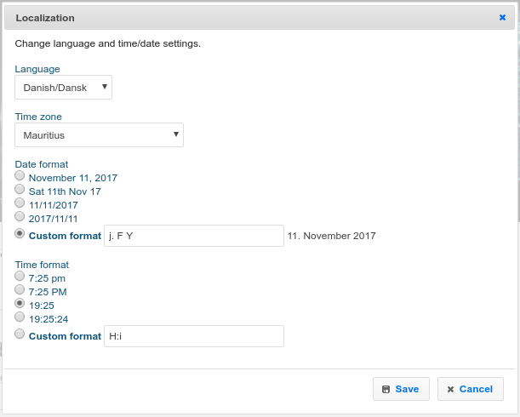Select the 11/11/2017 date format
This screenshot has width=520, height=417.
pos(20,203)
